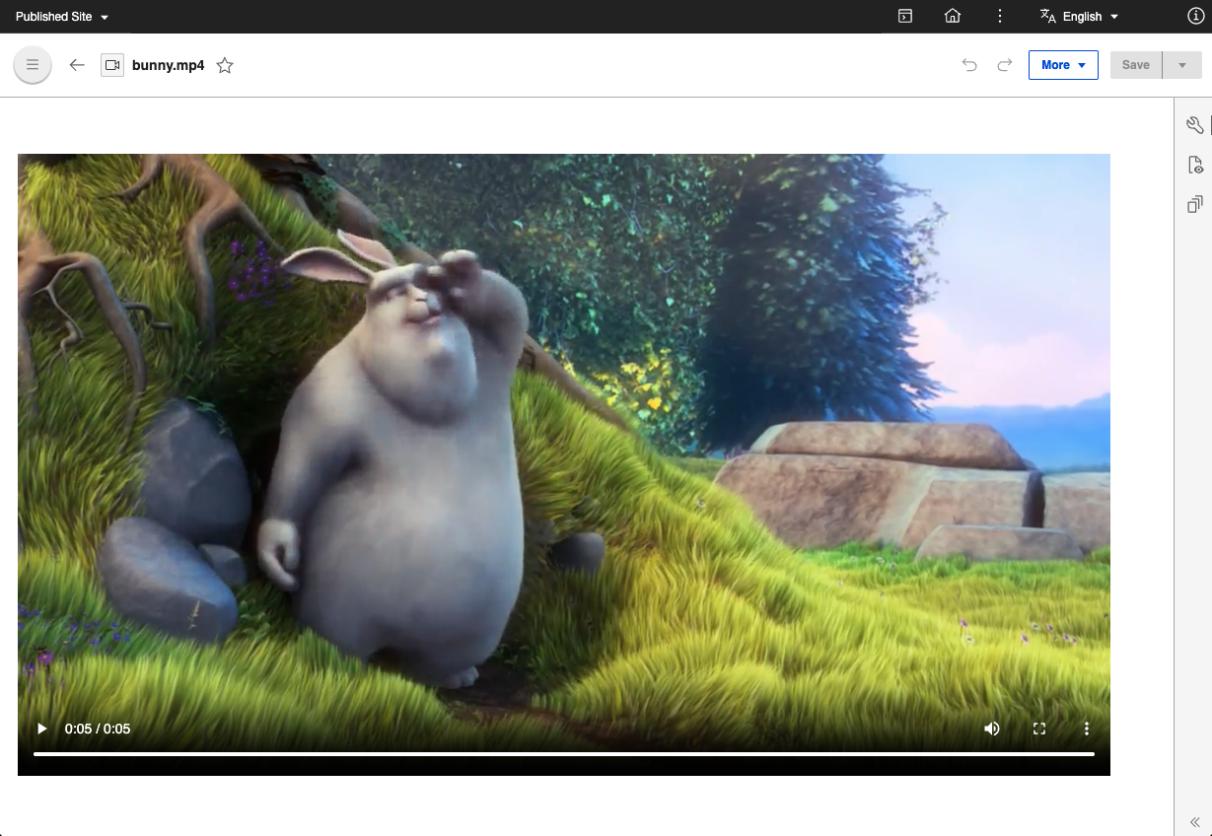Click the video file icon beside bunny.mp4
Screen dimensions: 1212x836
[111, 64]
